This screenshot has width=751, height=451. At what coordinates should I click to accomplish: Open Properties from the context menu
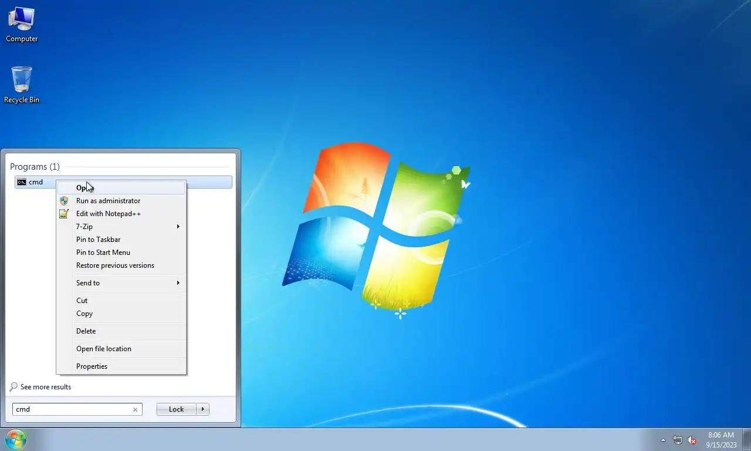[121, 366]
